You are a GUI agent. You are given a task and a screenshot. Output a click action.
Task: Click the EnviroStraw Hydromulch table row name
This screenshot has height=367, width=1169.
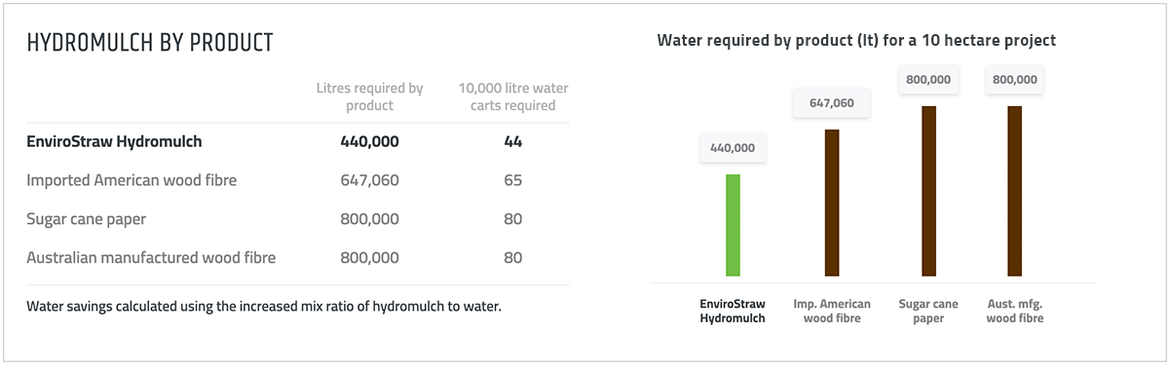click(x=114, y=141)
